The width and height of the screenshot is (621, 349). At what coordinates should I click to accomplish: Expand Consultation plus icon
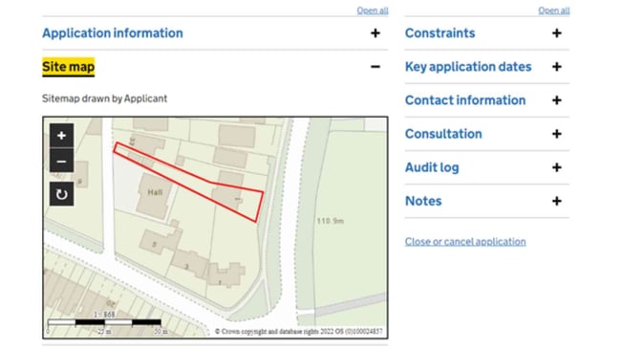click(556, 134)
